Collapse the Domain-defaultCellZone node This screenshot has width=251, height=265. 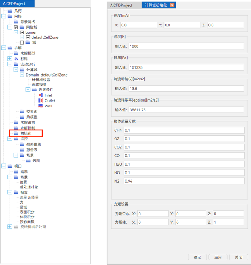coord(22,75)
